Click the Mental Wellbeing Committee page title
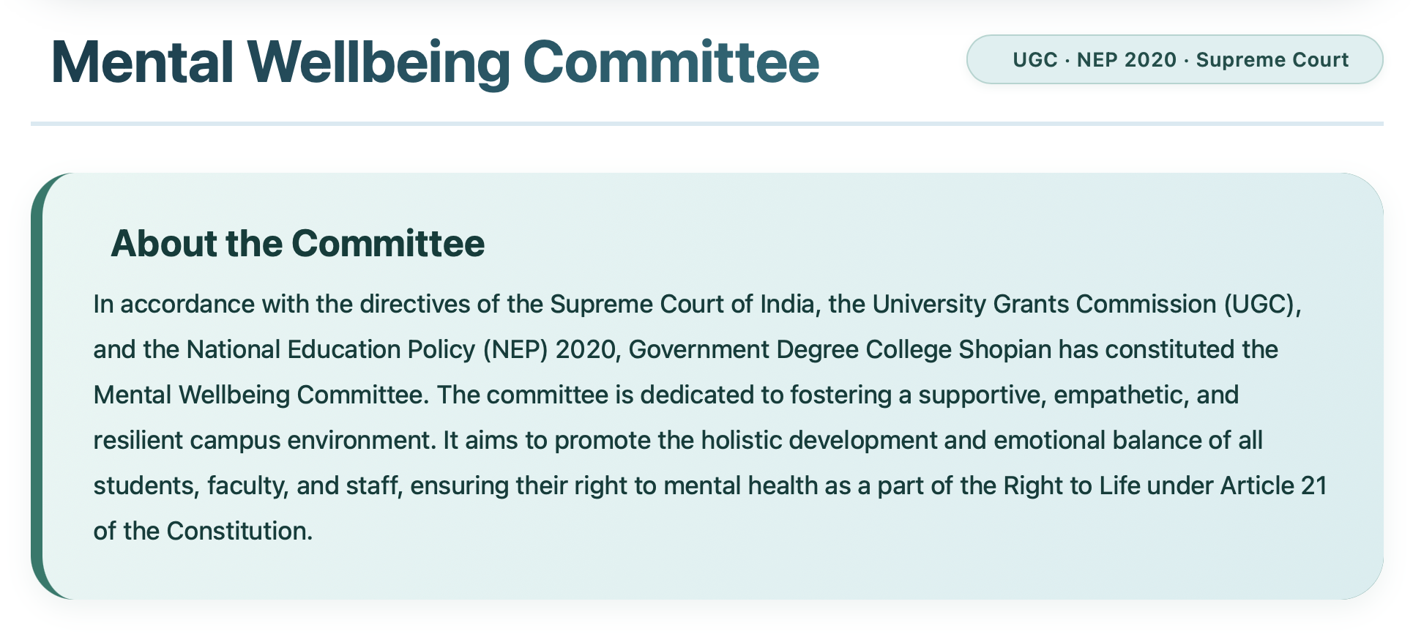 (435, 63)
